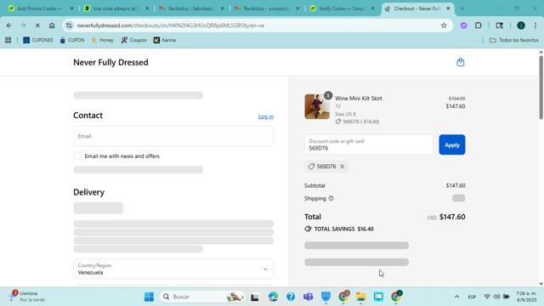Viewport: 544px width, 306px height.
Task: Click the Wine Mini Kilt Skirt thumbnail
Action: point(317,106)
